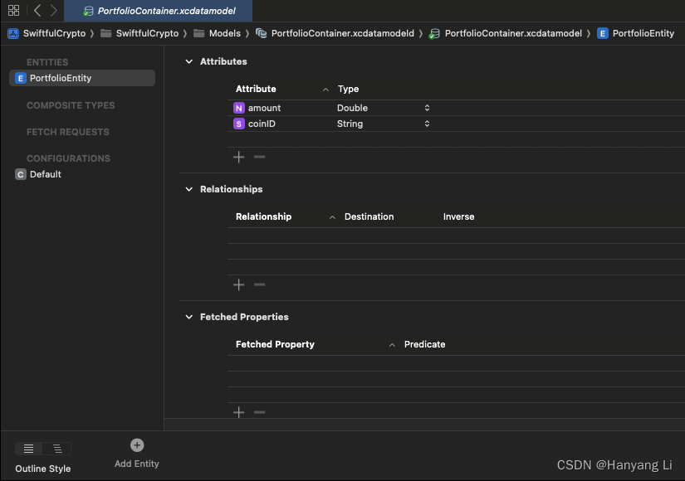Image resolution: width=685 pixels, height=481 pixels.
Task: Click the S icon of coinID attribute
Action: (x=239, y=124)
